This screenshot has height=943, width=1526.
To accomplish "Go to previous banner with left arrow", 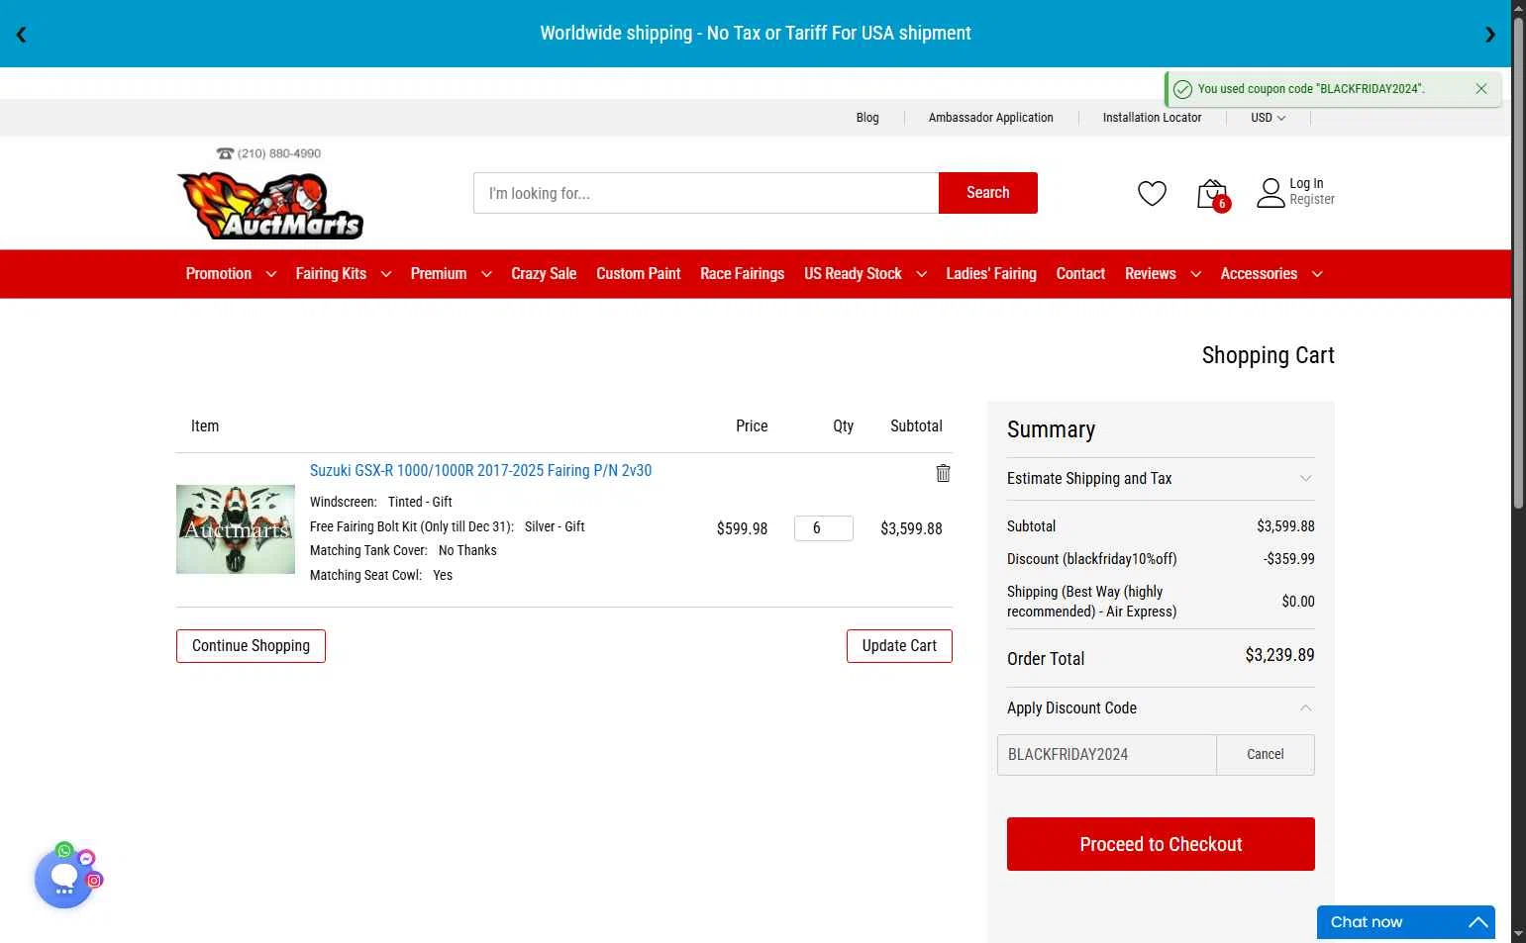I will [21, 35].
